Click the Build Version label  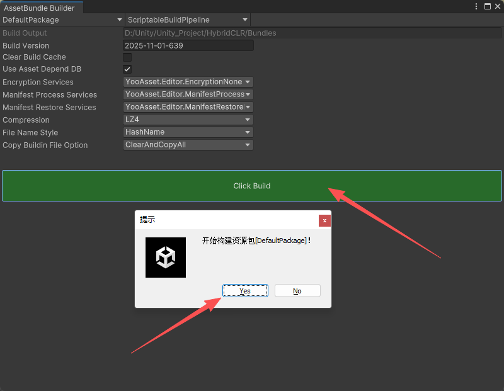click(26, 45)
